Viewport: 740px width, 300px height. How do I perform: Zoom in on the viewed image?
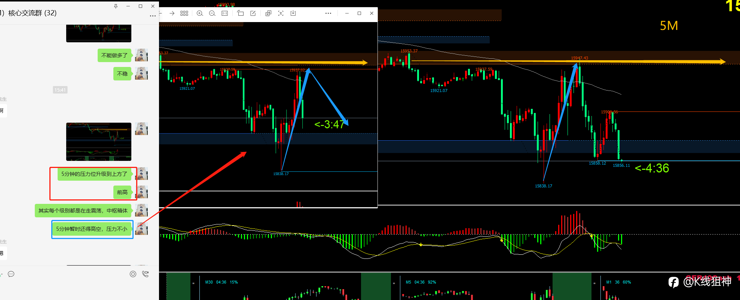(200, 13)
